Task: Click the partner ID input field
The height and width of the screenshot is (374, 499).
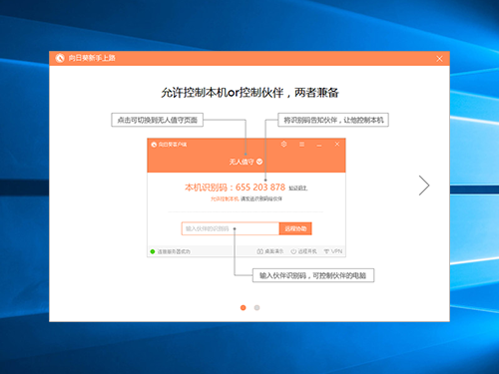Action: [231, 228]
